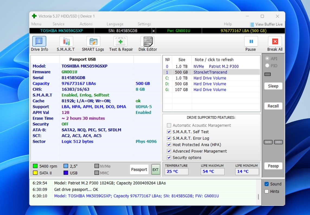
Task: Click the green EXT button
Action: [x=155, y=170]
